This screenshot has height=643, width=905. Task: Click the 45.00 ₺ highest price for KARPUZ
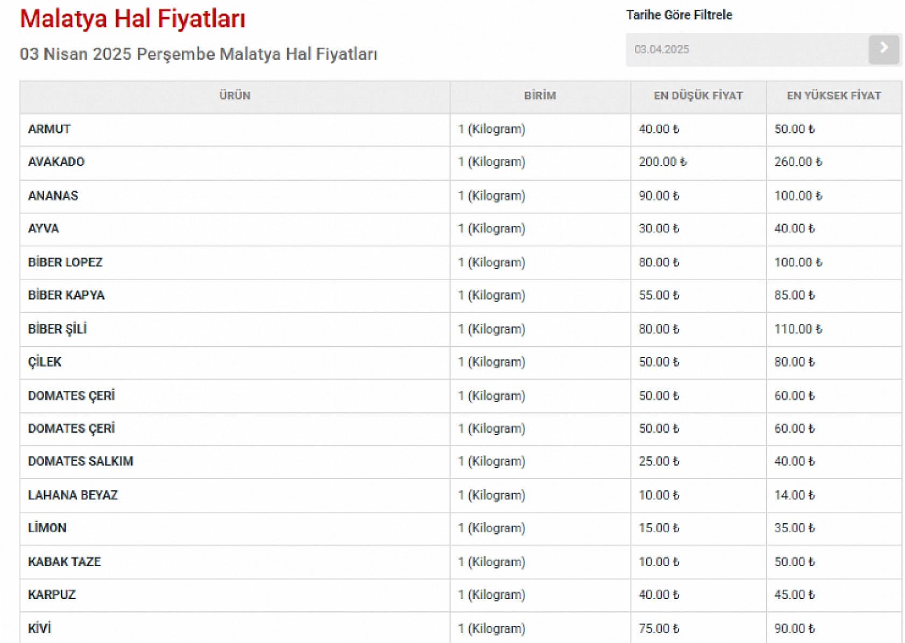(x=794, y=595)
